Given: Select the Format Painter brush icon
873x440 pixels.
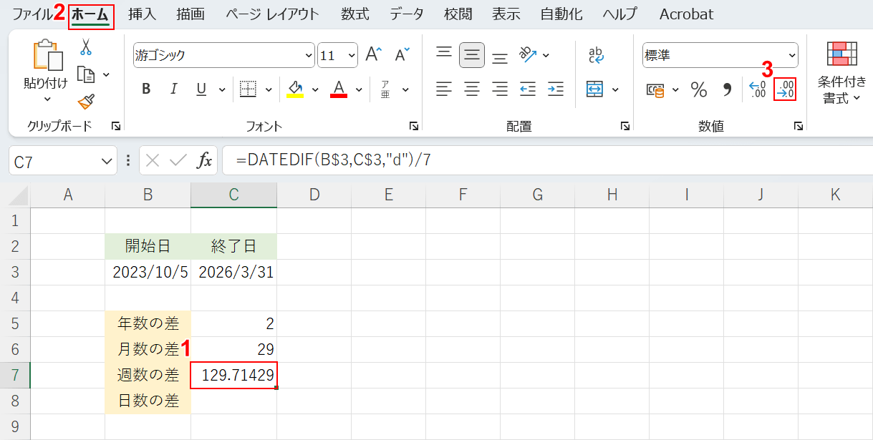Looking at the screenshot, I should 86,102.
